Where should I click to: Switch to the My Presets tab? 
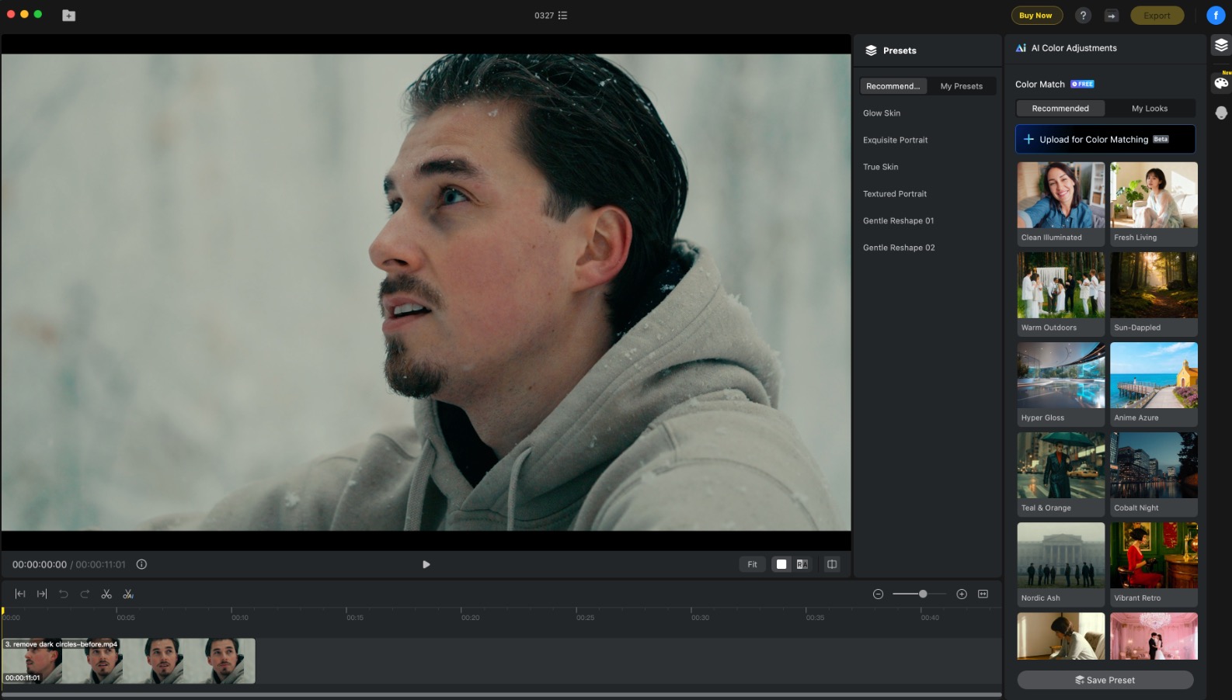tap(961, 86)
